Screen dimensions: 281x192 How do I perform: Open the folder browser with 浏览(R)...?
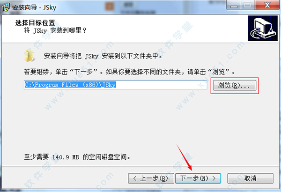[x=235, y=86]
